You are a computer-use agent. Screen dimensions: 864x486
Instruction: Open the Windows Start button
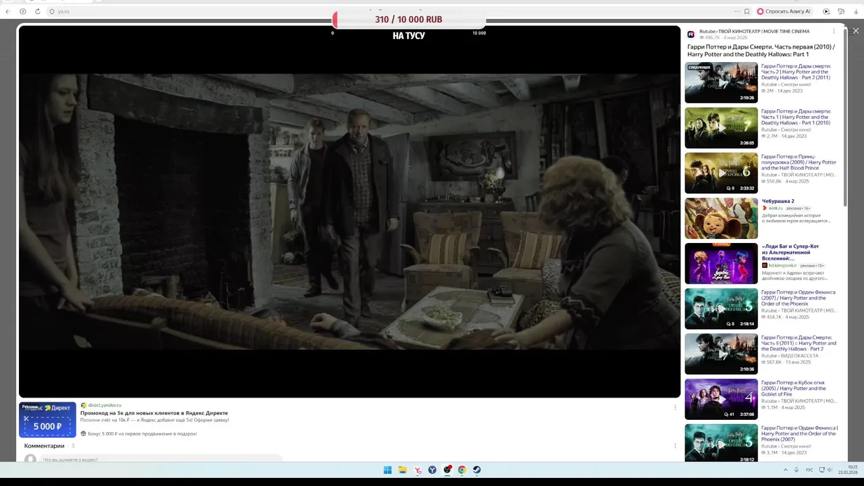point(387,470)
